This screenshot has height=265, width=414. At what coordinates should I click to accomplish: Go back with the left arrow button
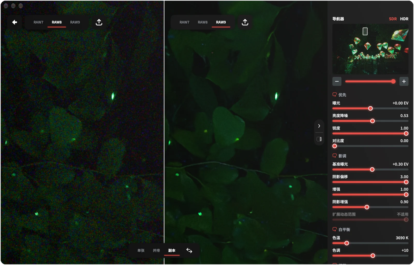tap(15, 22)
